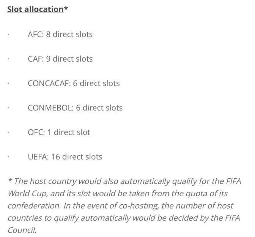
Task: Click the "CONMEBOL: 6 direct slots" entry
Action: coord(75,108)
